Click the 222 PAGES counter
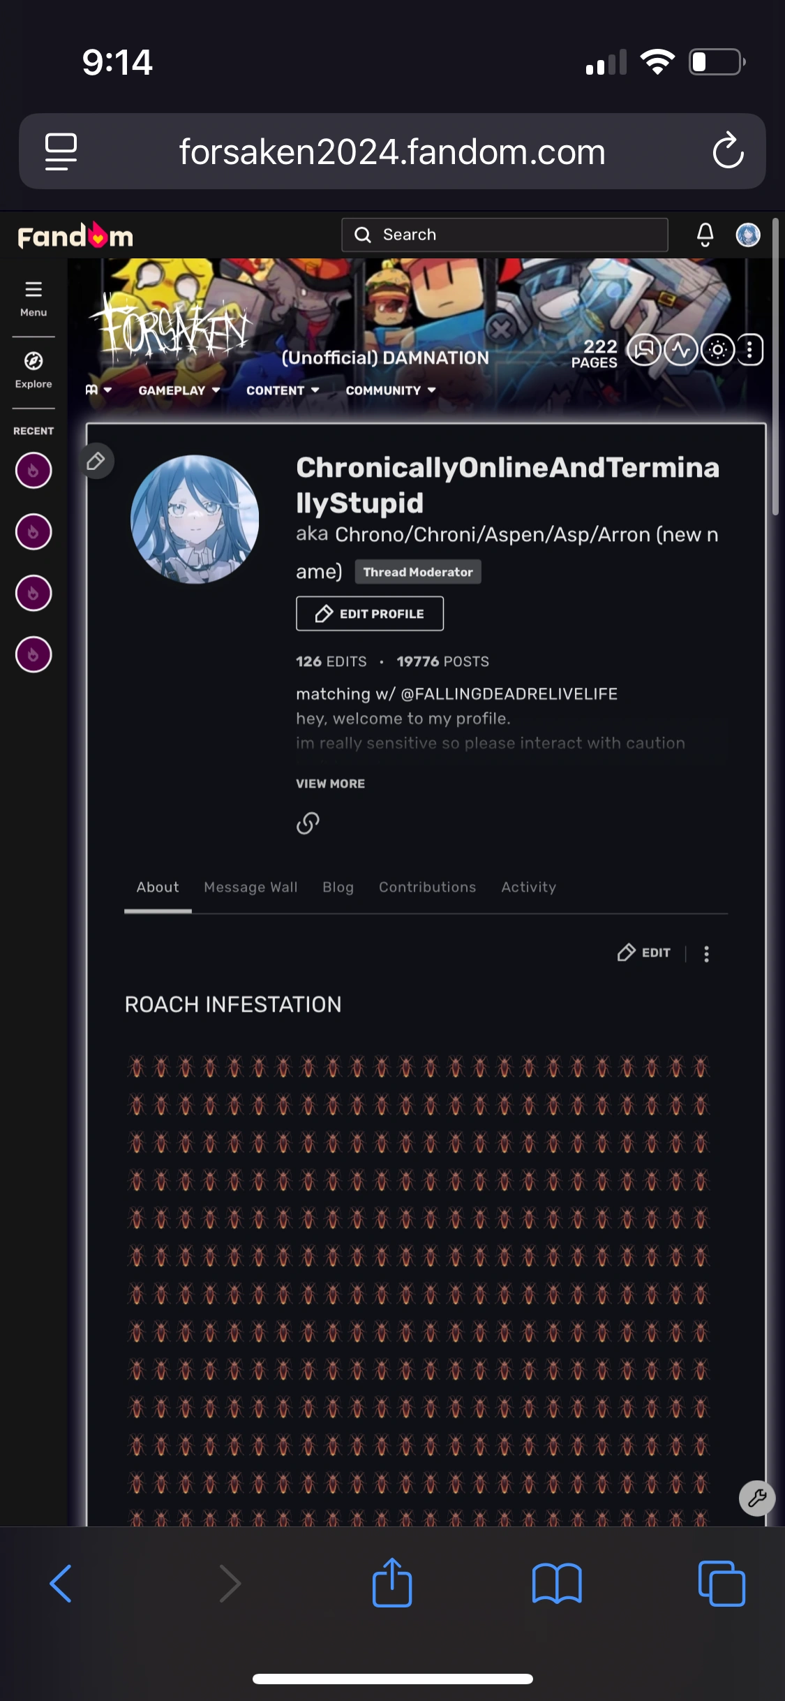785x1701 pixels. 595,353
